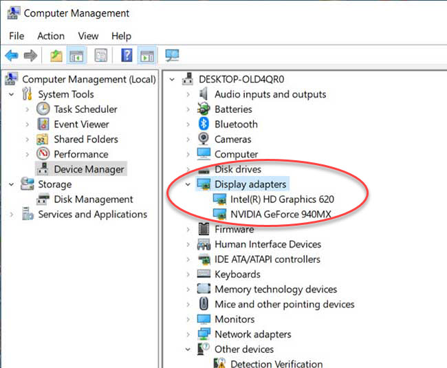Select NVIDIA GeForce 940MX adapter
The width and height of the screenshot is (447, 368).
click(x=281, y=214)
